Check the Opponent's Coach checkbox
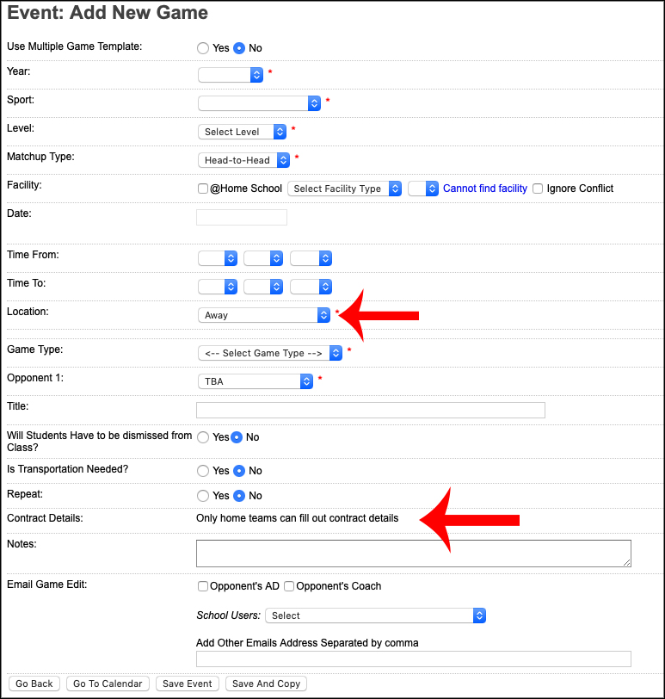Image resolution: width=665 pixels, height=699 pixels. pyautogui.click(x=289, y=586)
